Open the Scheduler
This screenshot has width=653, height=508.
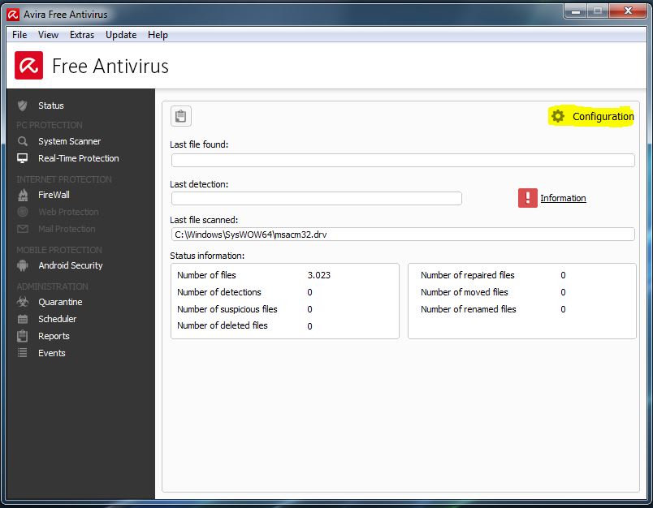(x=56, y=319)
